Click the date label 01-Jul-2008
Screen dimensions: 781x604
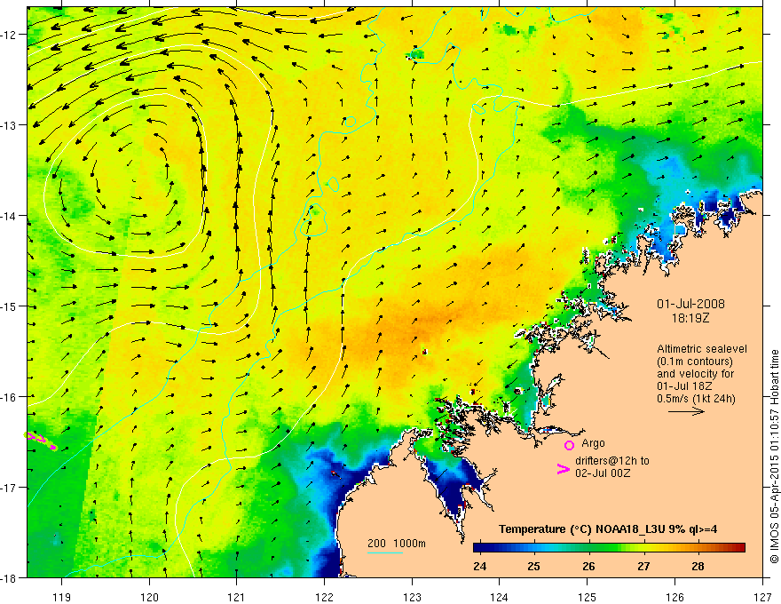[x=690, y=304]
